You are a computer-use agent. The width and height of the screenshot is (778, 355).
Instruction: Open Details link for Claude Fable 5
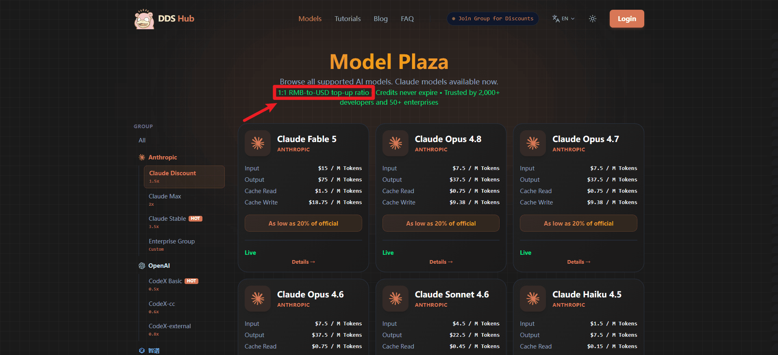(x=303, y=262)
